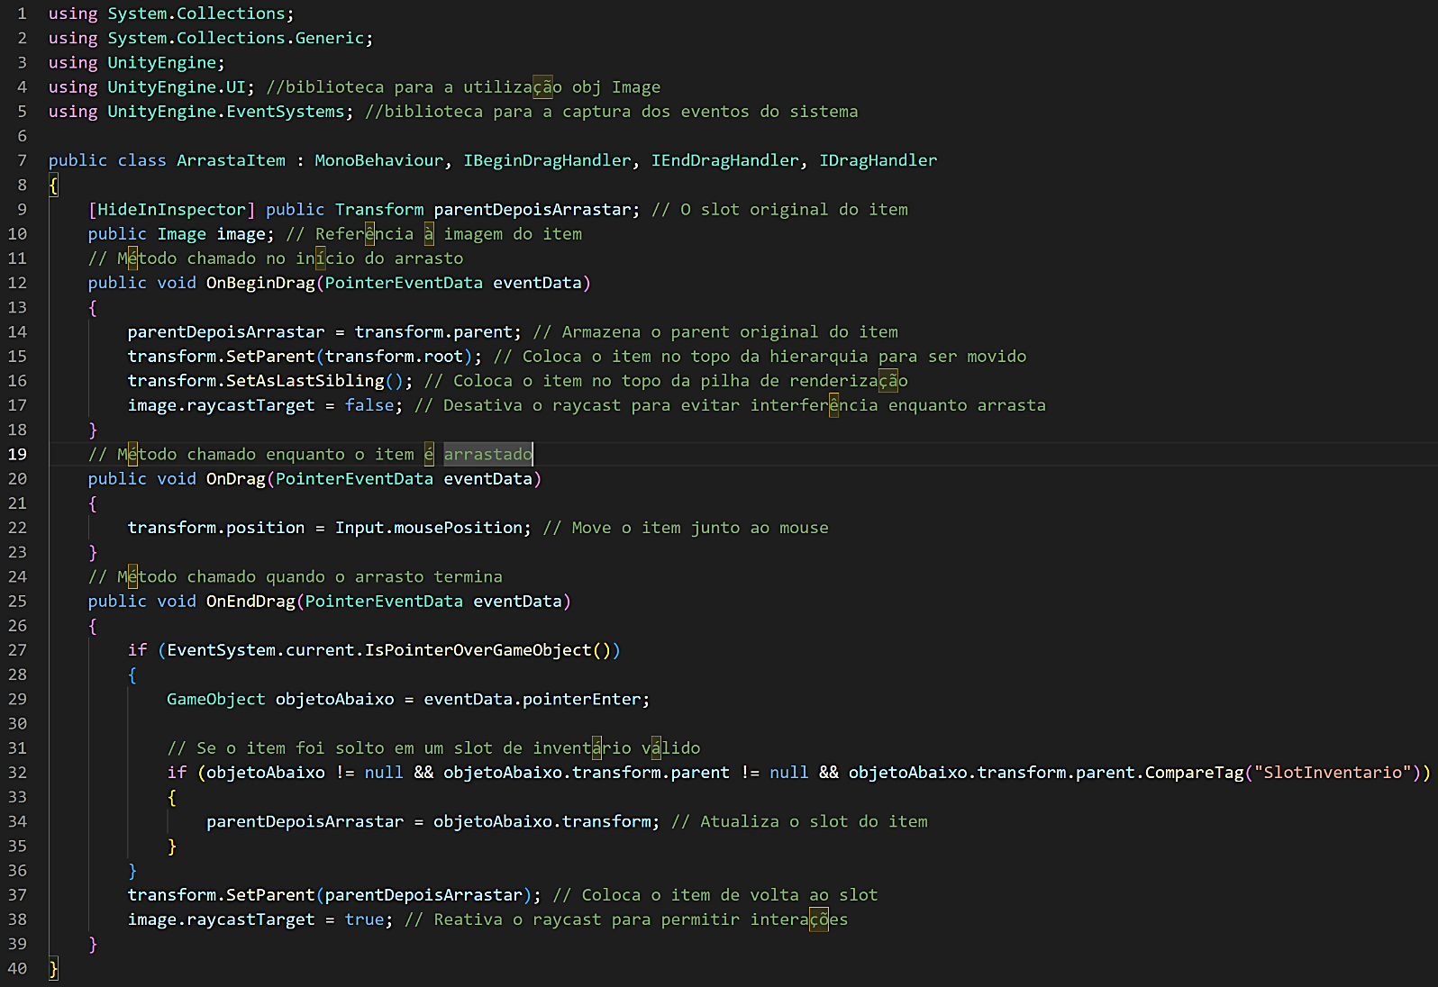Click the false keyword in raycastTarget assignment
Screen dimensions: 1438x987
click(x=369, y=405)
